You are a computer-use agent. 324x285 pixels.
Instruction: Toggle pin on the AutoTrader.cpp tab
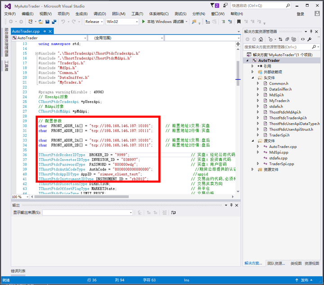click(x=45, y=31)
